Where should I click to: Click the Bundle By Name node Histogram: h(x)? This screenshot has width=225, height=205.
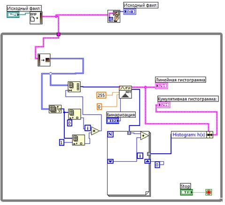(x=192, y=134)
